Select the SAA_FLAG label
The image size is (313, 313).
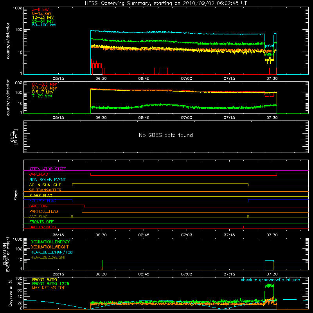point(38,206)
